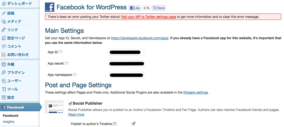
Task: Click the appearance icon beside 外観
Action: 4,64
